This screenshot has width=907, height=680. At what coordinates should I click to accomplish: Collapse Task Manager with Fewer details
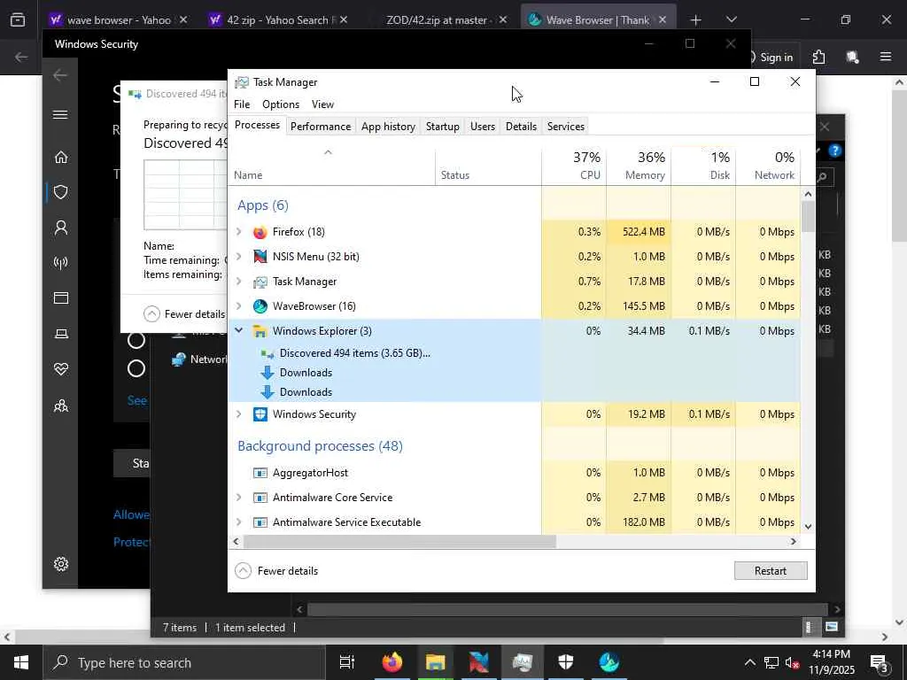pos(276,571)
